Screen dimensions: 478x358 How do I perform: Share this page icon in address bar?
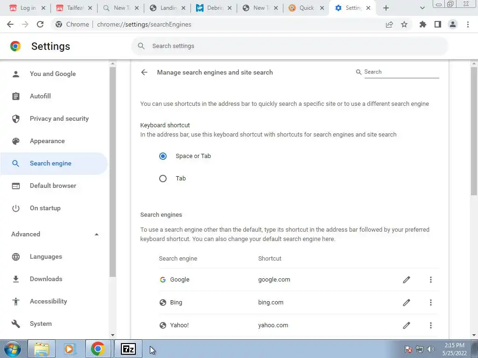point(389,24)
